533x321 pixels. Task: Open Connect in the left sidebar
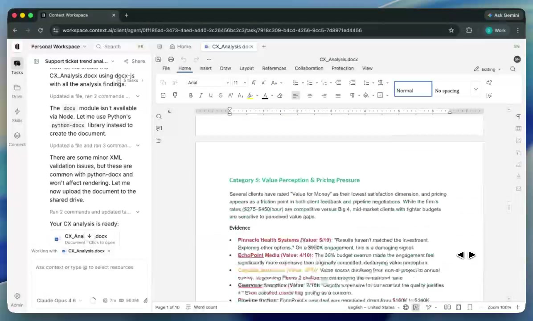(17, 139)
